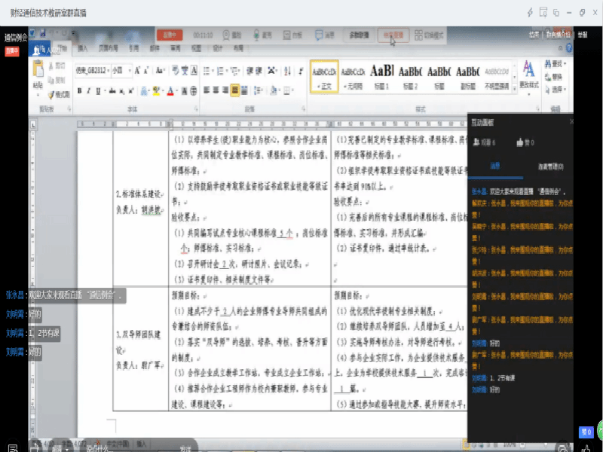This screenshot has width=603, height=452.
Task: Open the font name dropdown
Action: pos(109,70)
